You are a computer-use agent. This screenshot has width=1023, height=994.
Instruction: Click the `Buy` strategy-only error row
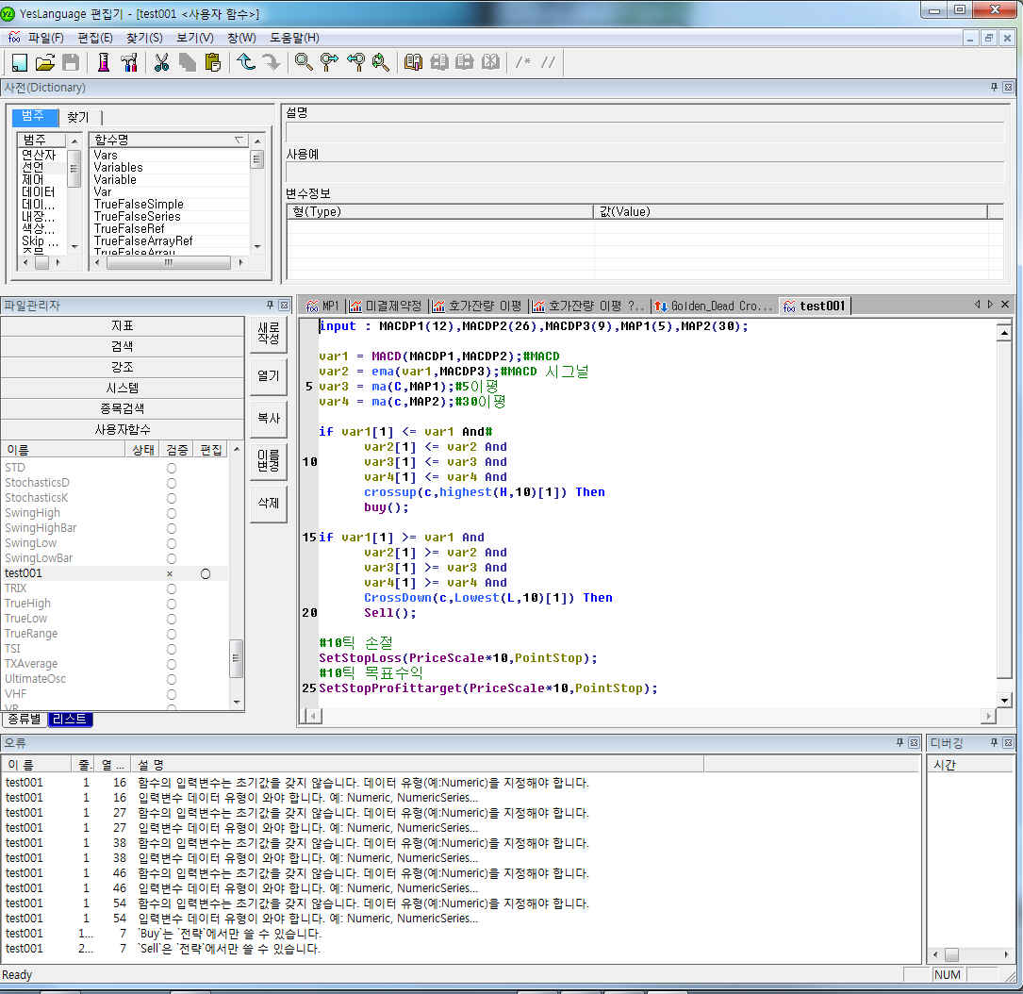click(460, 934)
